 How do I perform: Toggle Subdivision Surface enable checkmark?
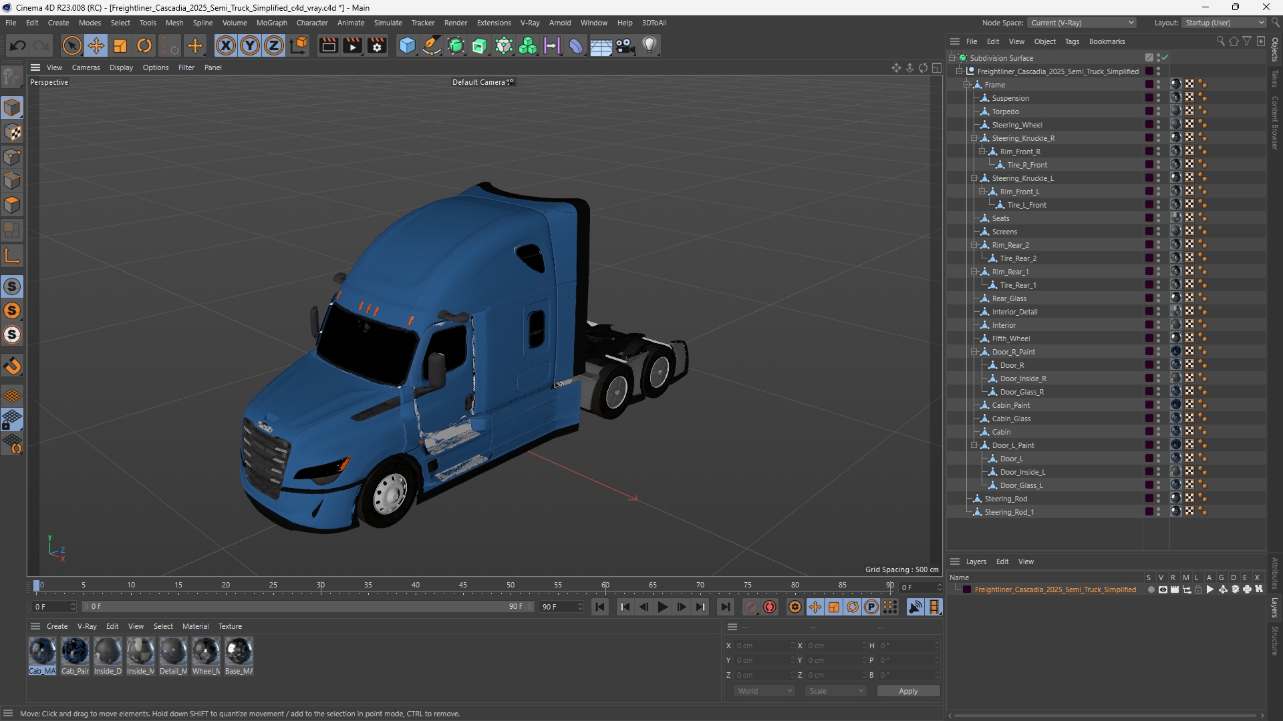(1165, 57)
